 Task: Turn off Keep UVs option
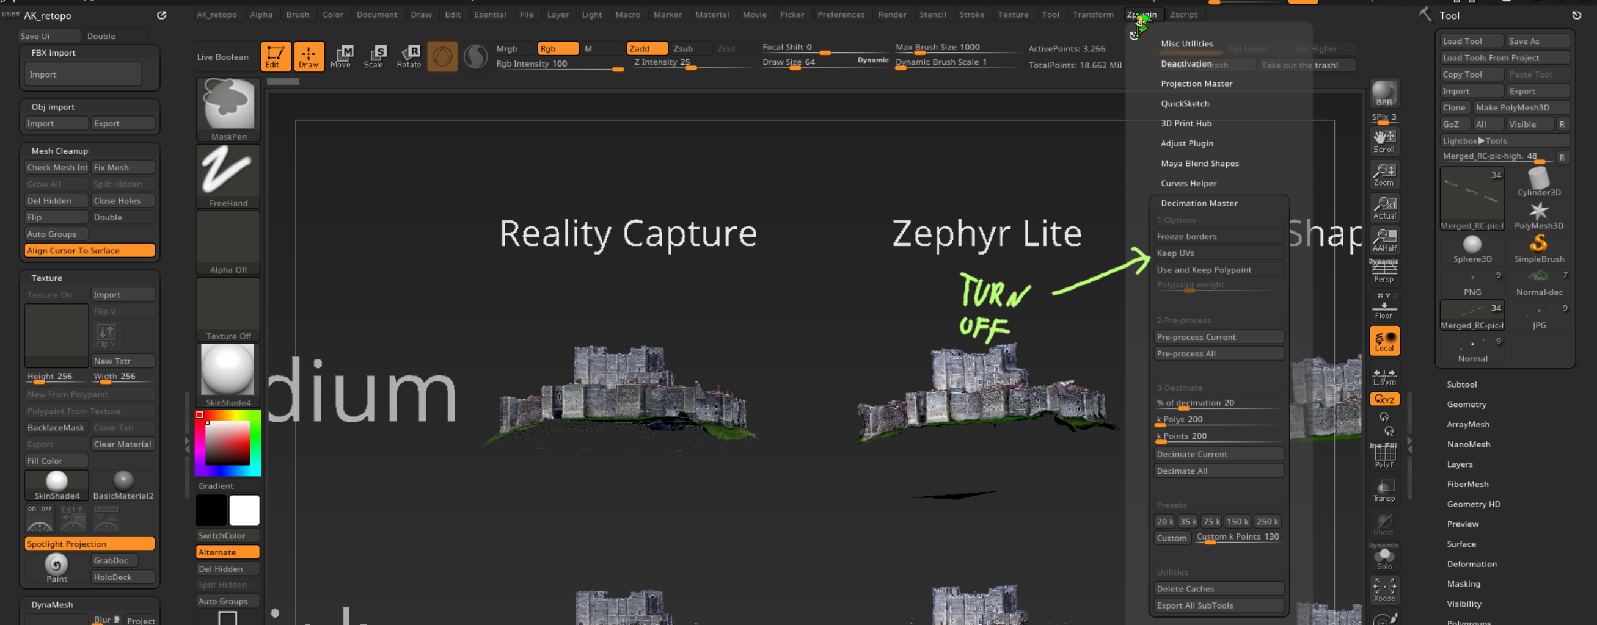click(1218, 253)
